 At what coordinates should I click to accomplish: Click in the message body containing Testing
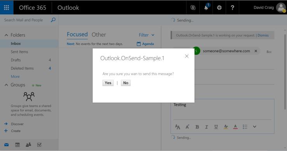[x=223, y=109]
